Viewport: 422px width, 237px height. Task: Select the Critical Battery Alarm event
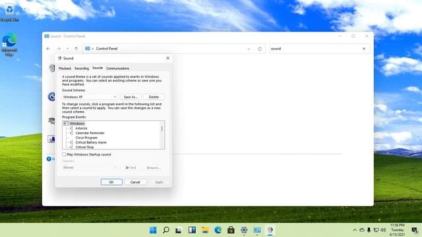(x=91, y=142)
